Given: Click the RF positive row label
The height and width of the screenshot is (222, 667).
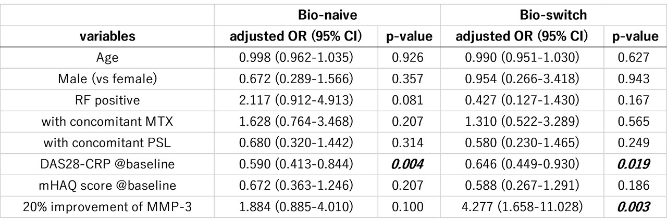Looking at the screenshot, I should (x=107, y=100).
